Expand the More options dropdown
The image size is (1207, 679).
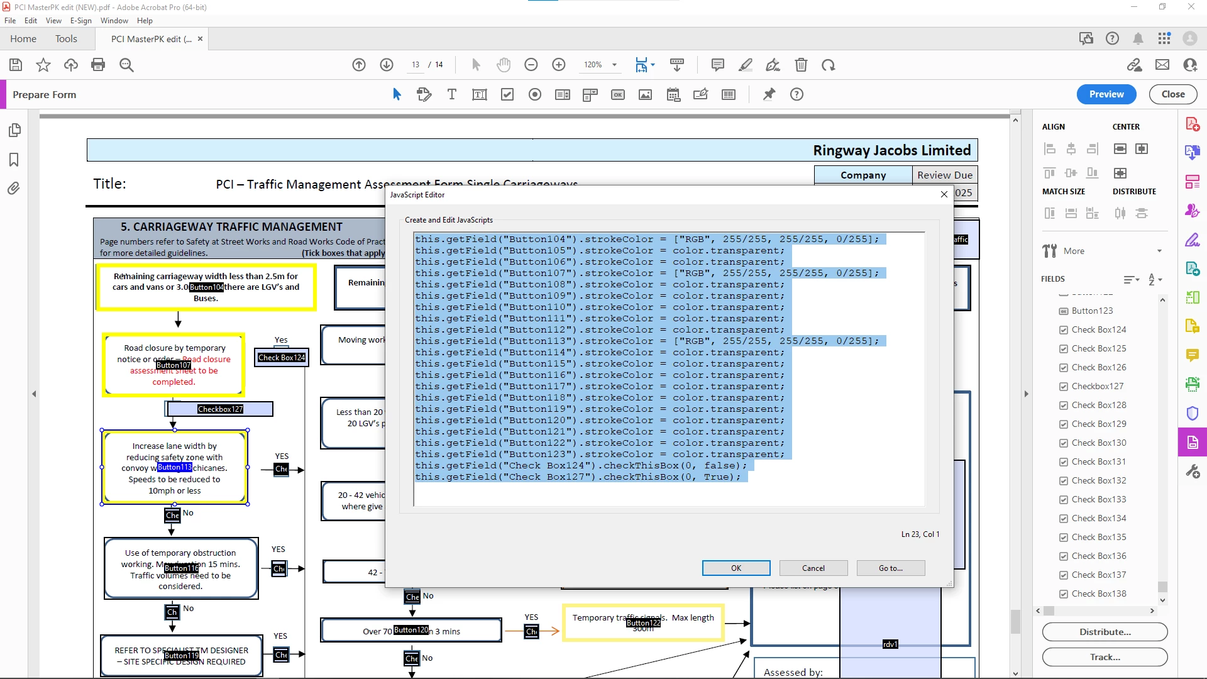[x=1159, y=251]
